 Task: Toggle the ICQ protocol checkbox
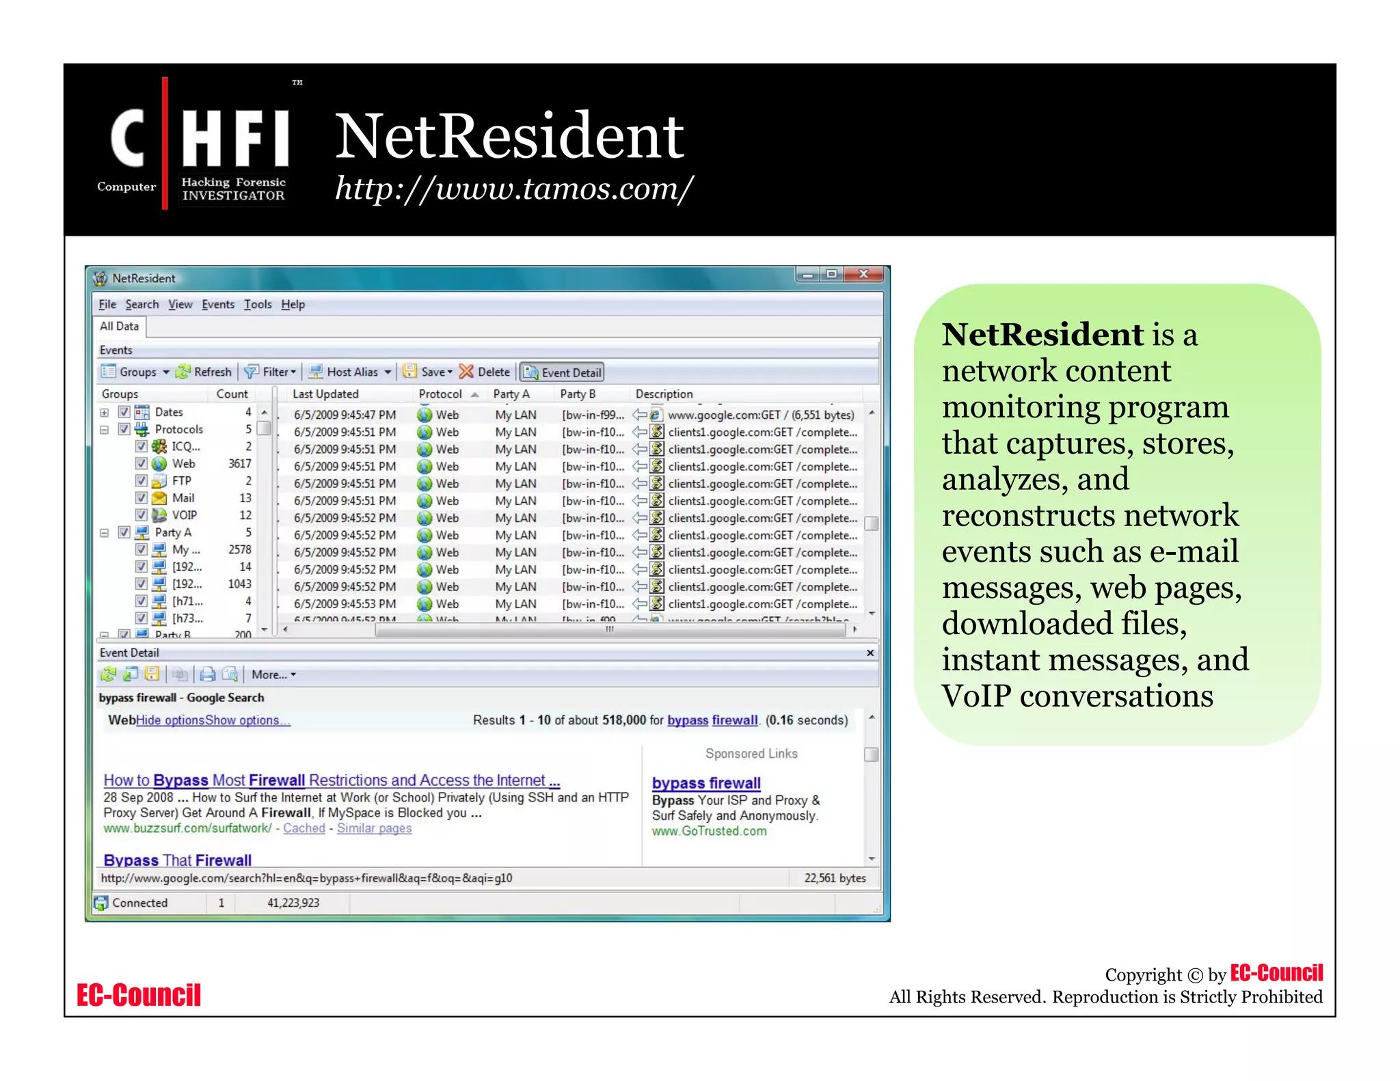(x=142, y=446)
